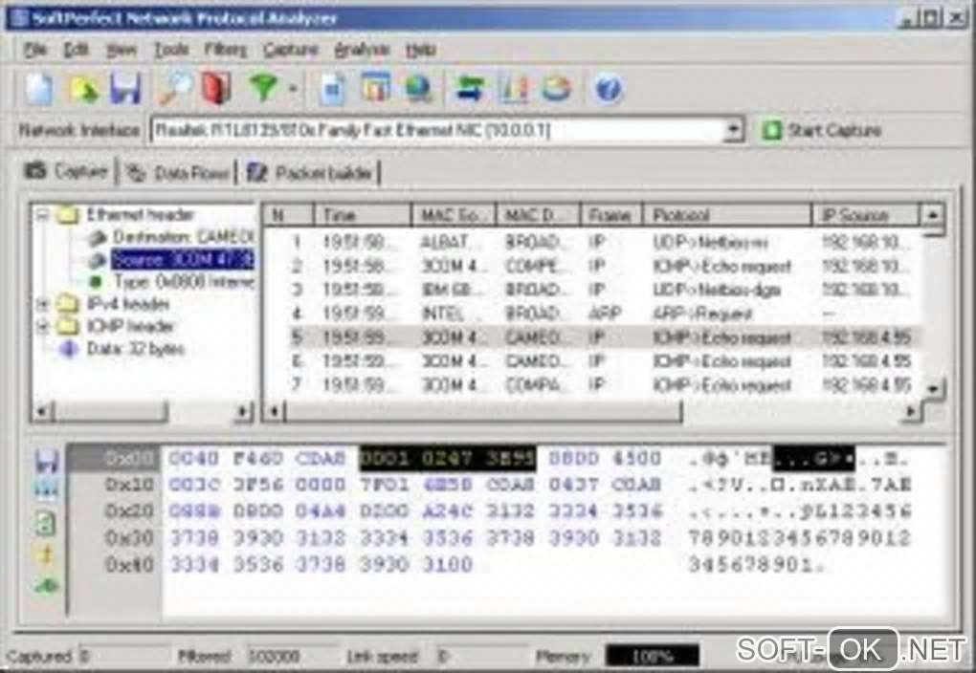
Task: Click the bar chart statistics icon
Action: (x=513, y=89)
